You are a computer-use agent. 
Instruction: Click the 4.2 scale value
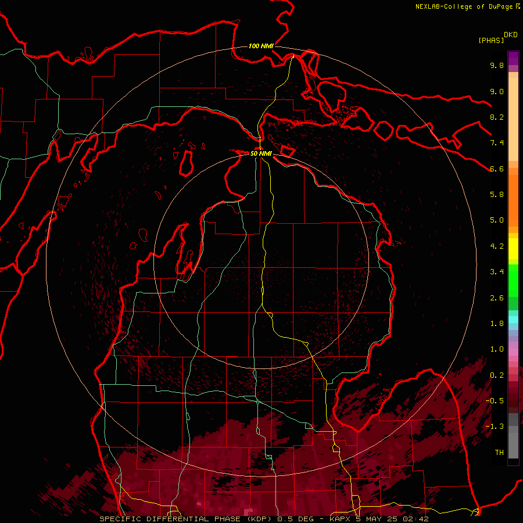click(x=497, y=246)
